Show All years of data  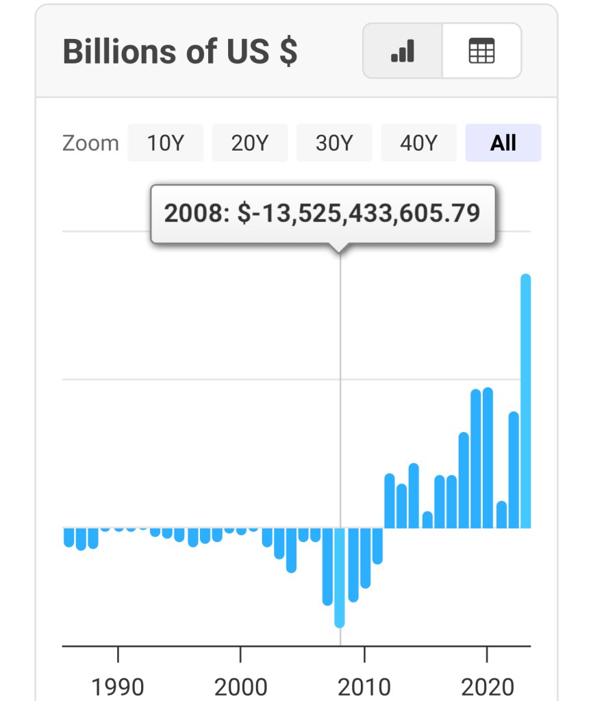[x=503, y=143]
